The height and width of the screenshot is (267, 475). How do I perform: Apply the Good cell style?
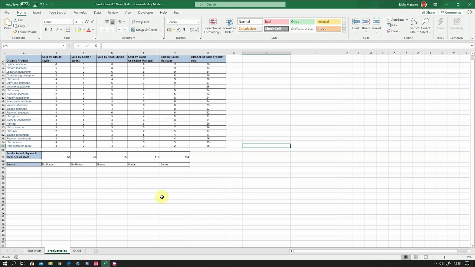(x=302, y=22)
